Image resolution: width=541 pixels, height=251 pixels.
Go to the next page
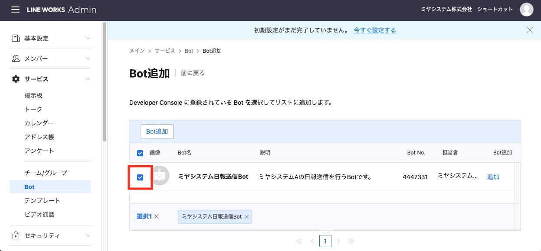click(338, 241)
